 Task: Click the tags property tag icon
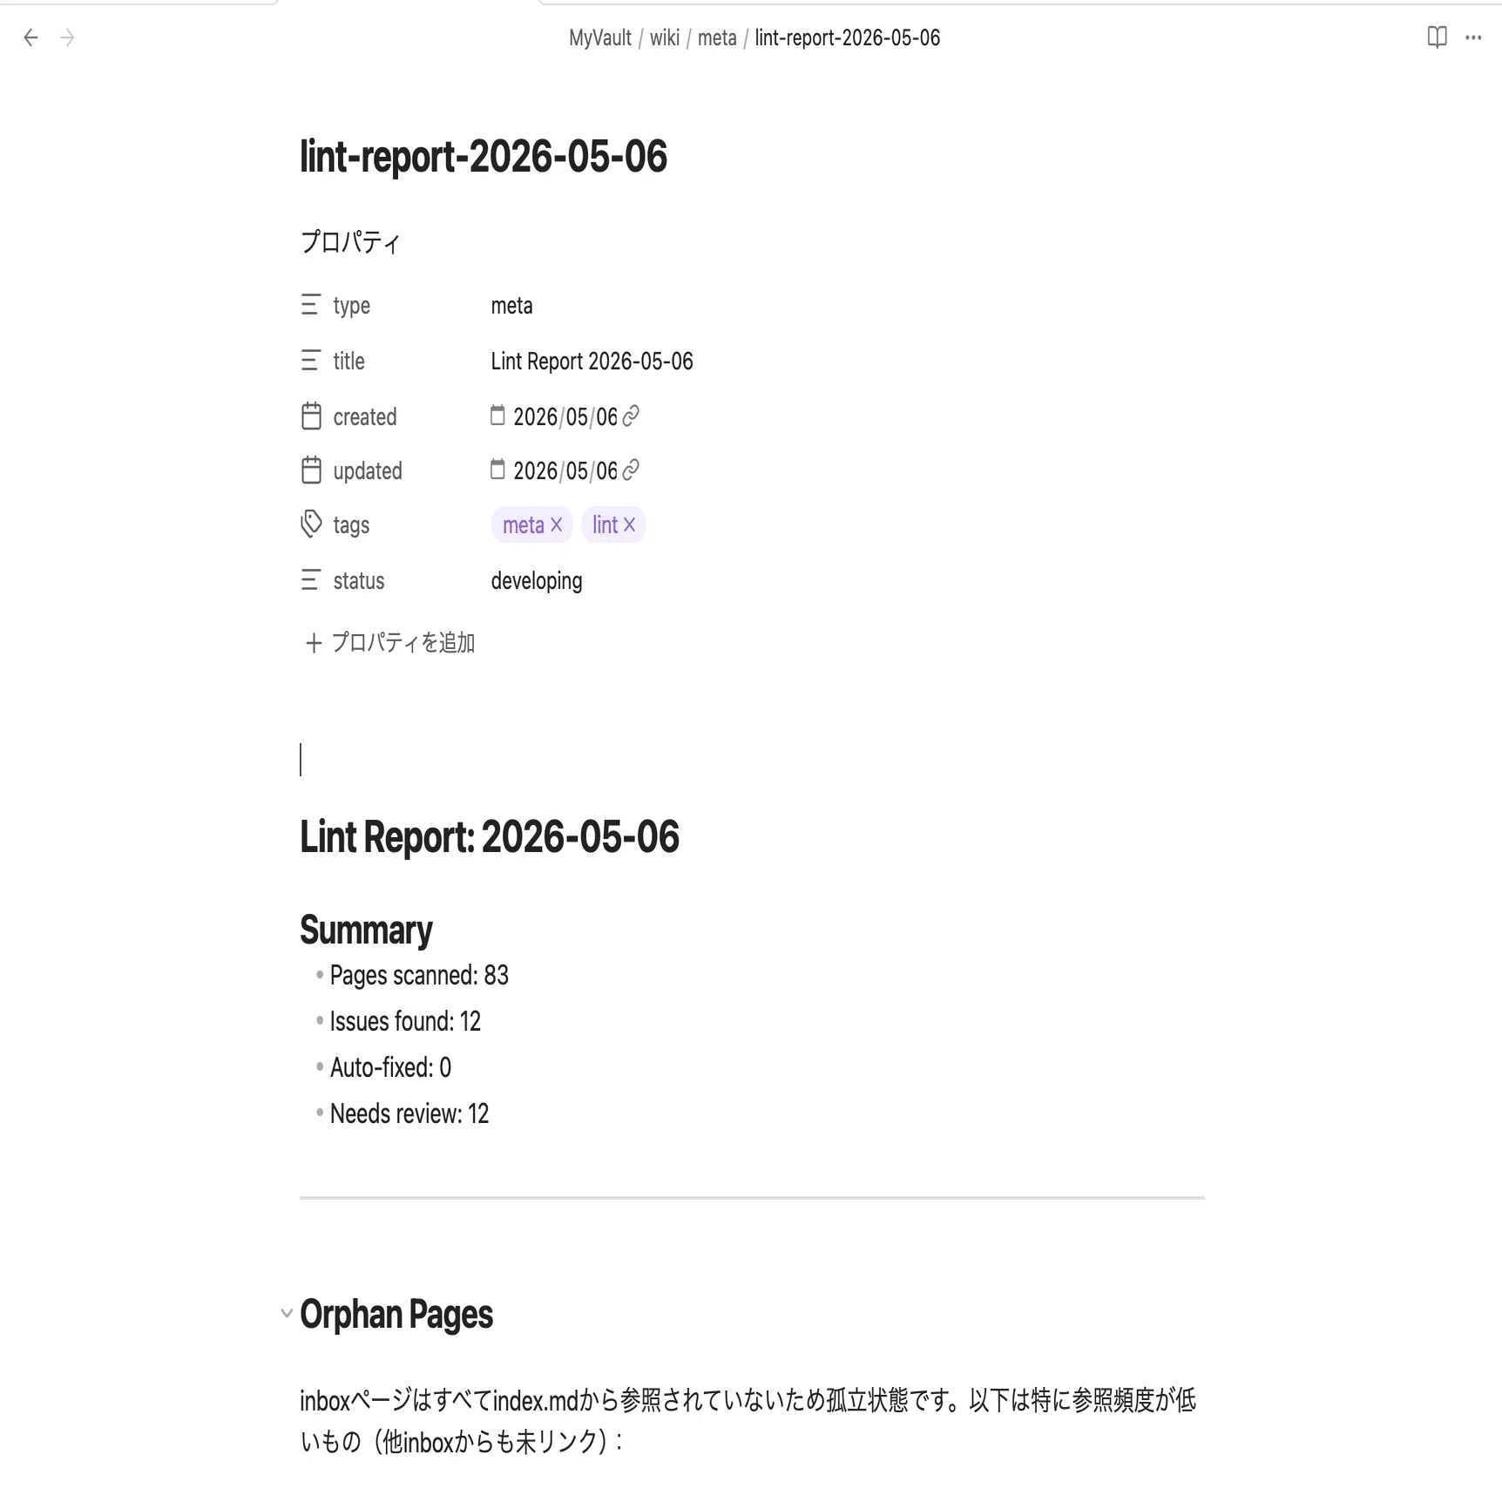[x=311, y=524]
